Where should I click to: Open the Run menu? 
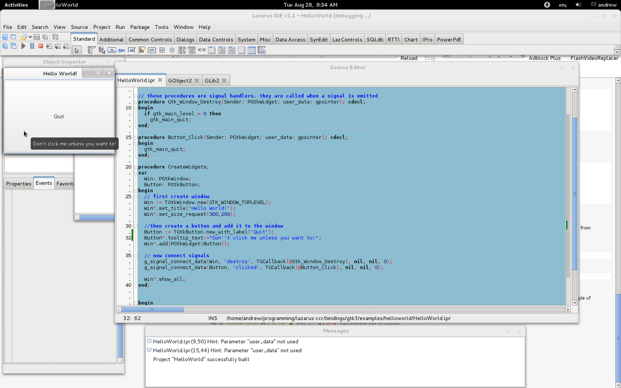pyautogui.click(x=120, y=27)
